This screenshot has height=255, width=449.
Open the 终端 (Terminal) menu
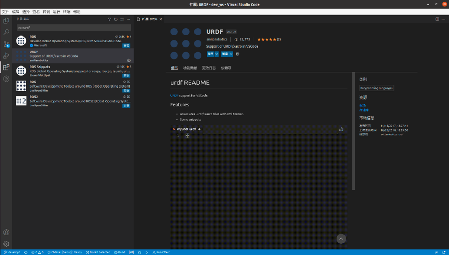point(67,12)
